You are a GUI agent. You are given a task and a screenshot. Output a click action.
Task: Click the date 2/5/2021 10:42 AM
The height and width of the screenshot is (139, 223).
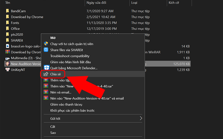point(101,17)
